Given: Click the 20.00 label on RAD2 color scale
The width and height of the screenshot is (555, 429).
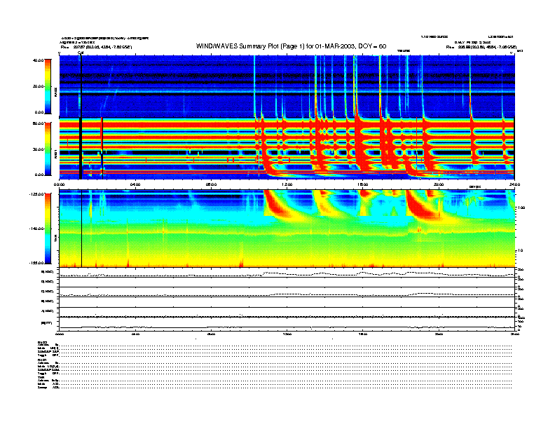Looking at the screenshot, I should (x=39, y=86).
